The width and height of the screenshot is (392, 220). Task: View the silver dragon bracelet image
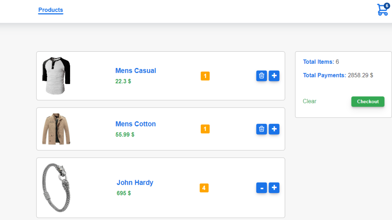coord(56,188)
